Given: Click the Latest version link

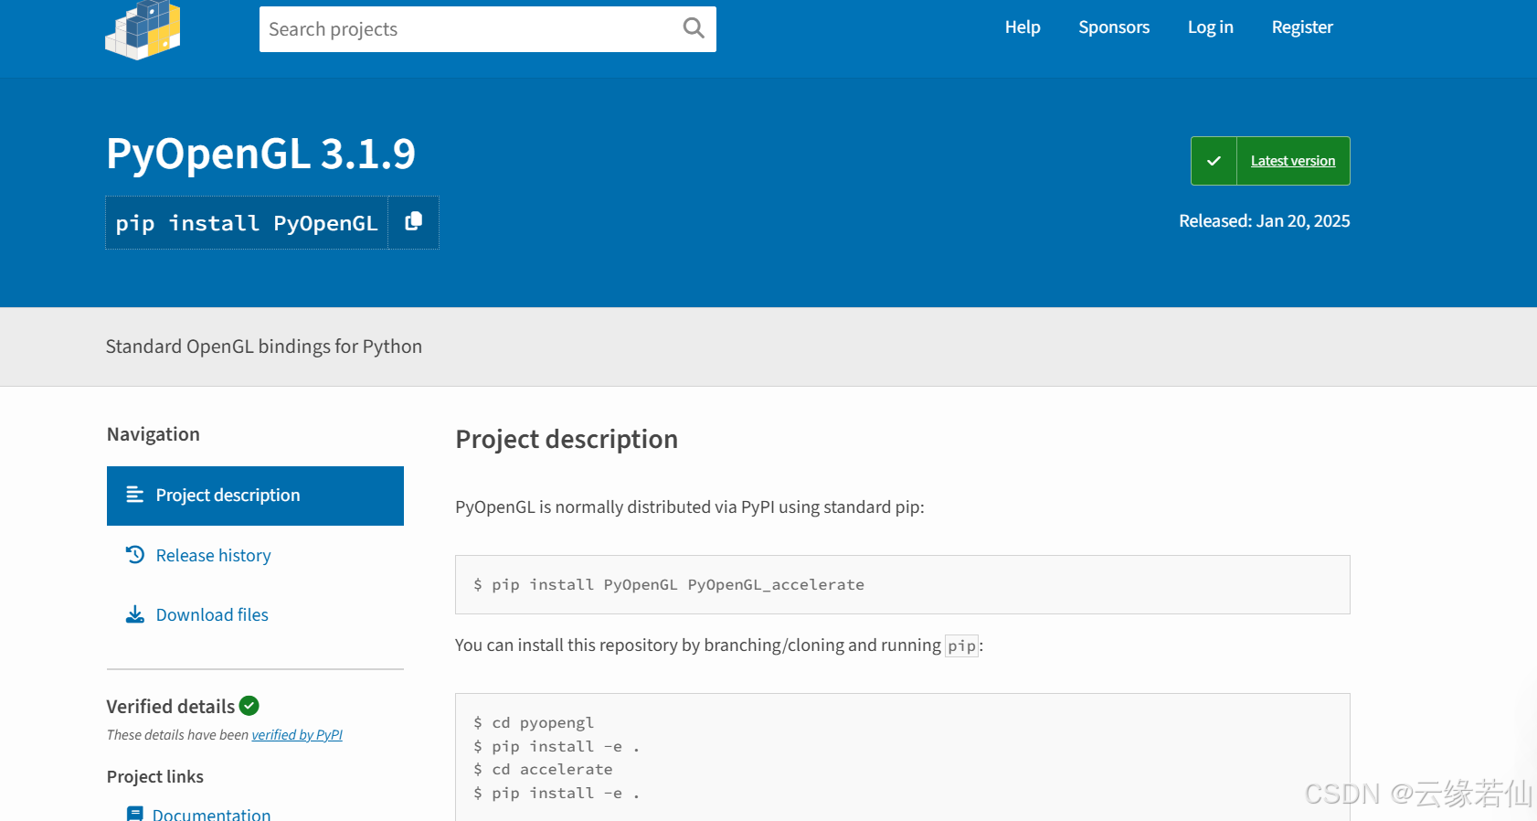Looking at the screenshot, I should (1293, 161).
